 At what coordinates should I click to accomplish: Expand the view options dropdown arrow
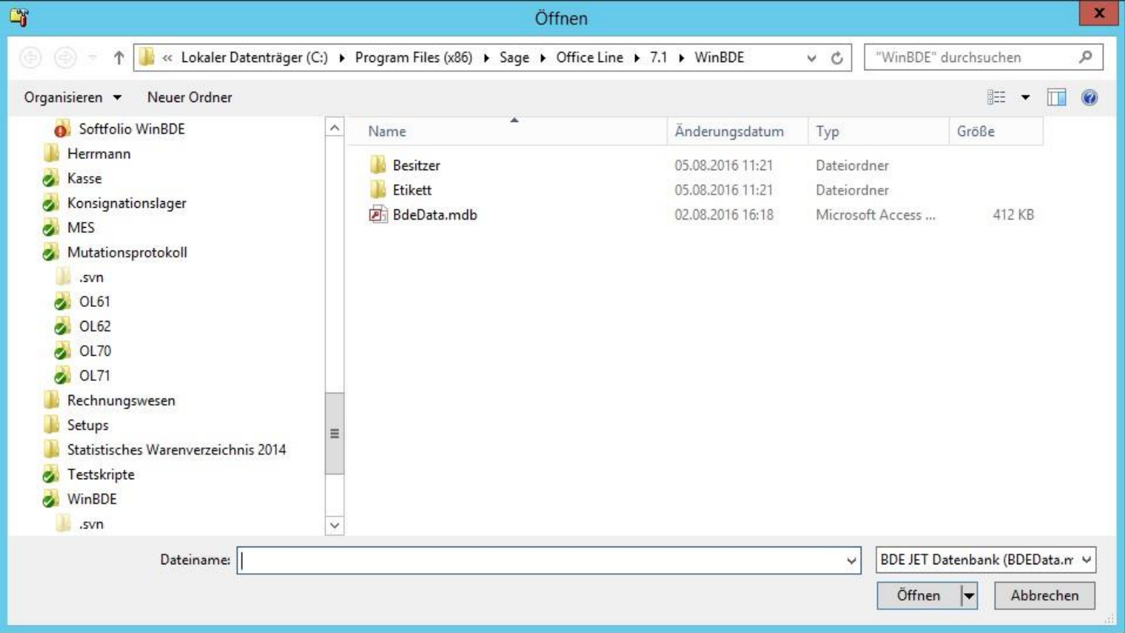click(x=1025, y=98)
